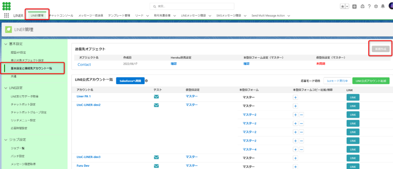Viewport: 393px width, 169px height.
Task: Open the notifications bell
Action: coord(383,7)
